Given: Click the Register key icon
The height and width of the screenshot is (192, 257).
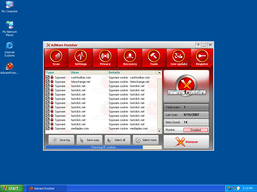Looking at the screenshot, I should coord(202,57).
